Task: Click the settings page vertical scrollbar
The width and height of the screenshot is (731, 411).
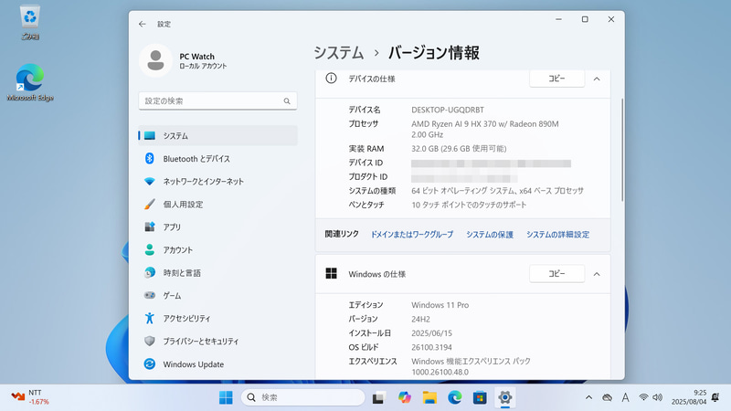Action: click(622, 150)
